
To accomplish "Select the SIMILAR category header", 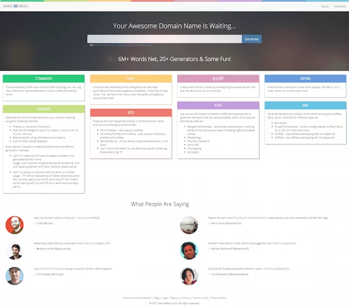I will tap(43, 109).
